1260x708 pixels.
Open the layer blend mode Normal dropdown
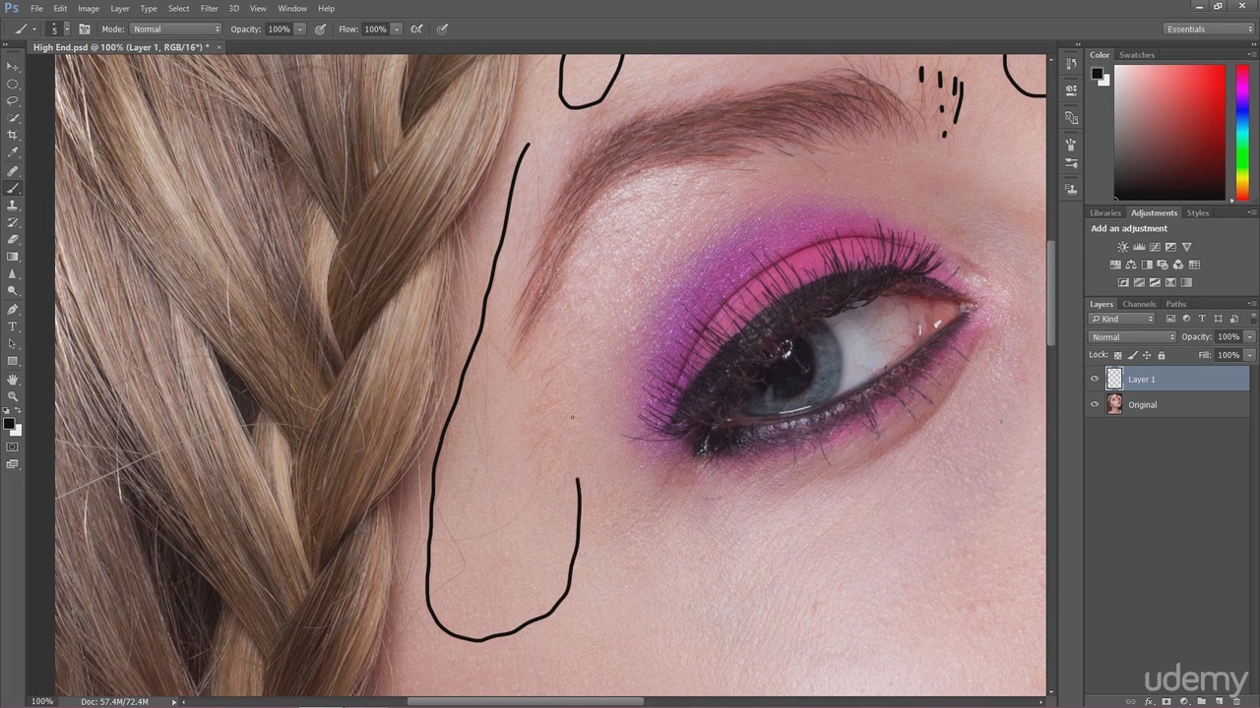[x=1132, y=337]
